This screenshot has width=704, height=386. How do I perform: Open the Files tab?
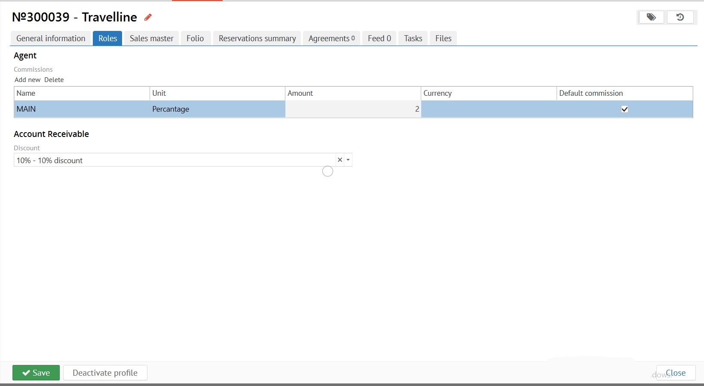point(443,38)
